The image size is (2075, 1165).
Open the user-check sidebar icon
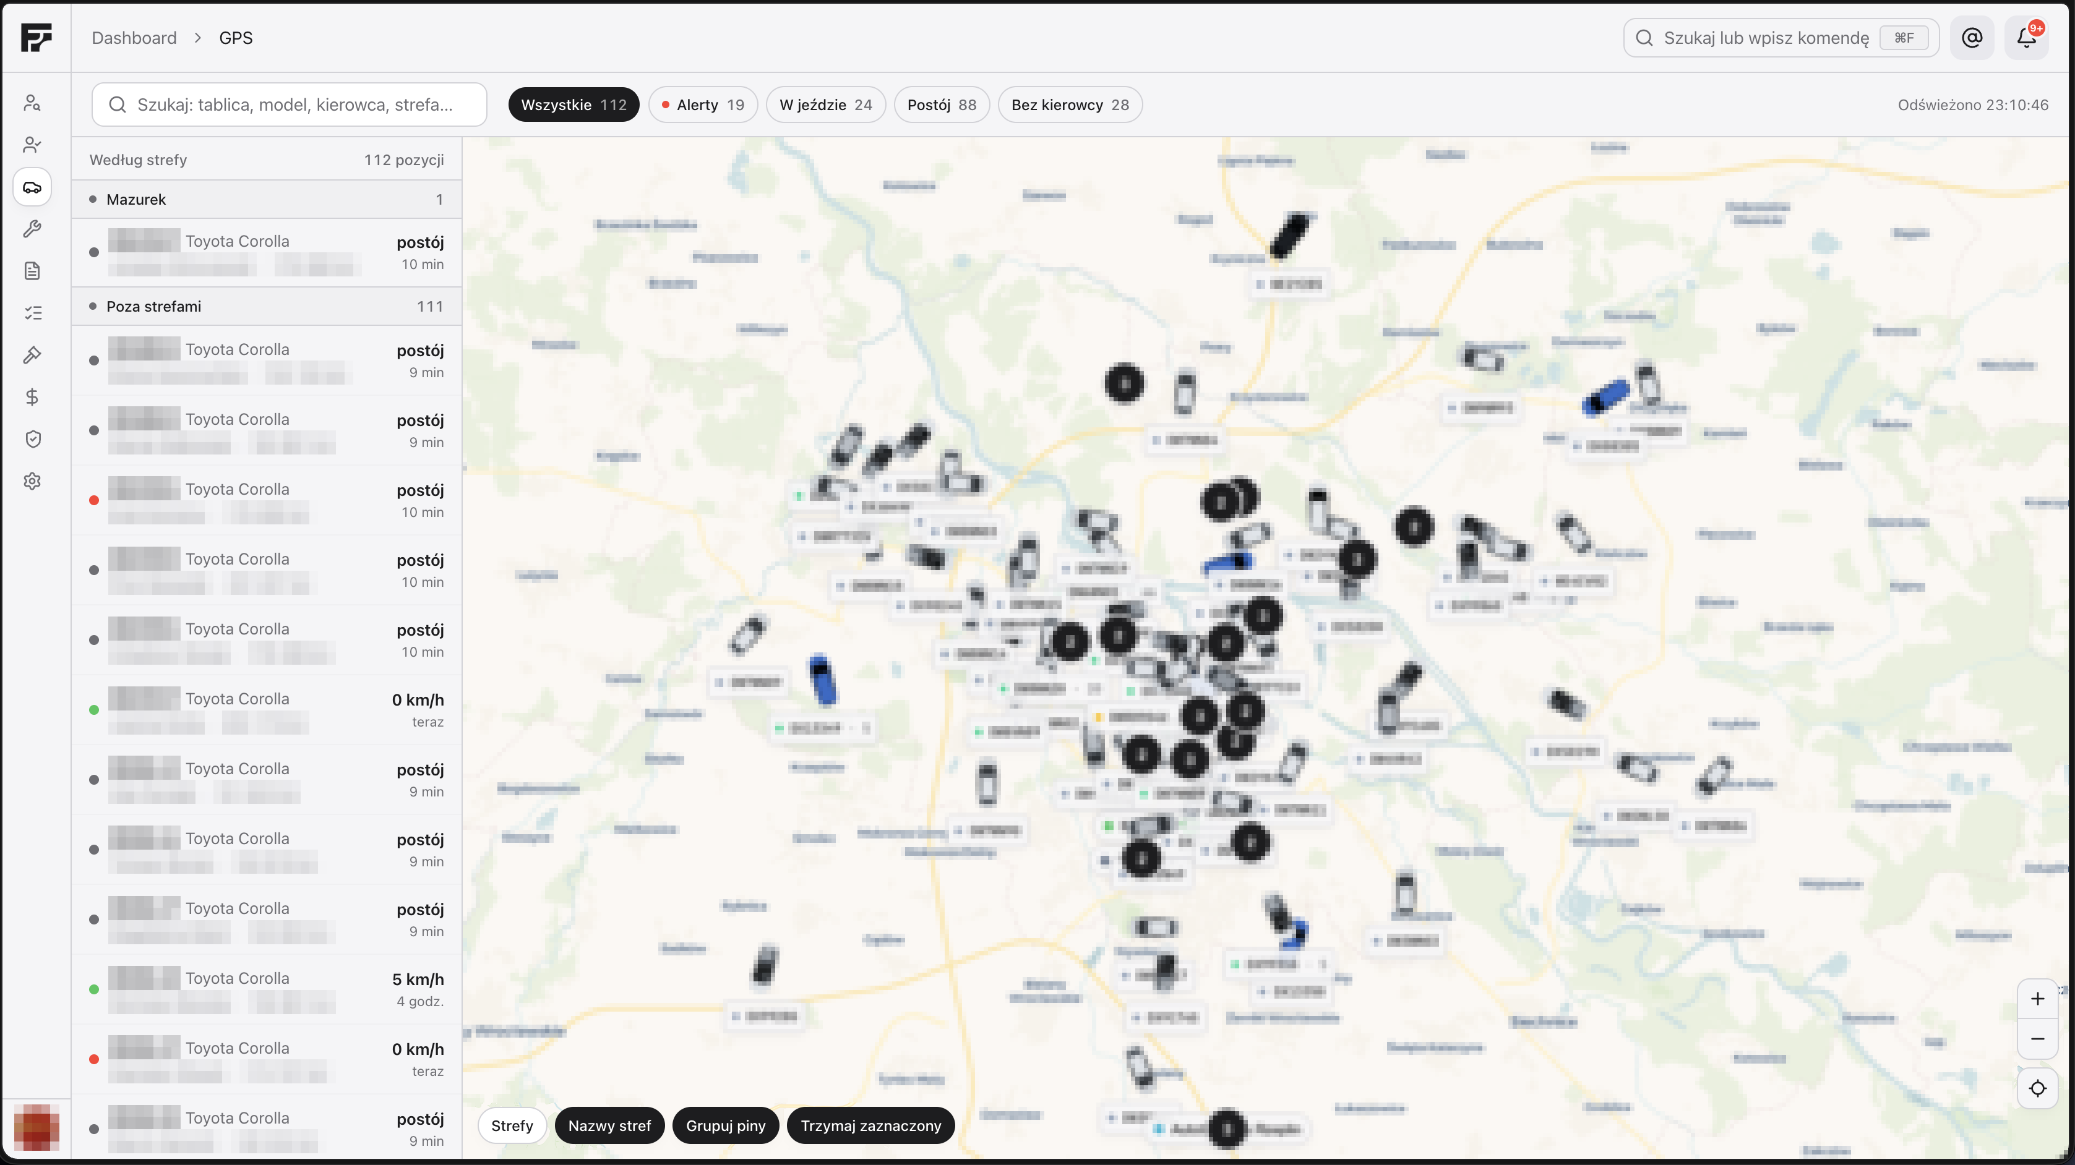click(x=32, y=145)
